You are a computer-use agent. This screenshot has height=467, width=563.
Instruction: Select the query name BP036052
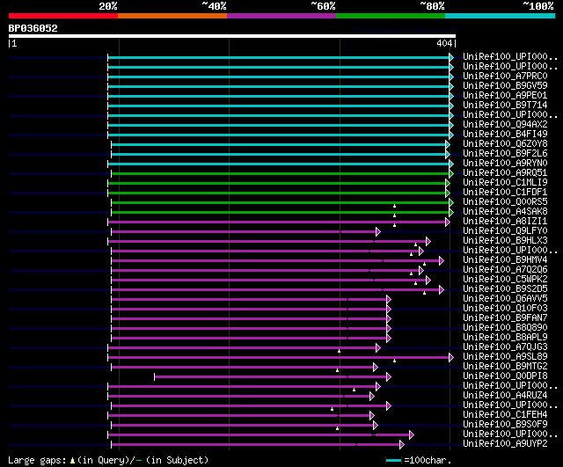pyautogui.click(x=33, y=28)
